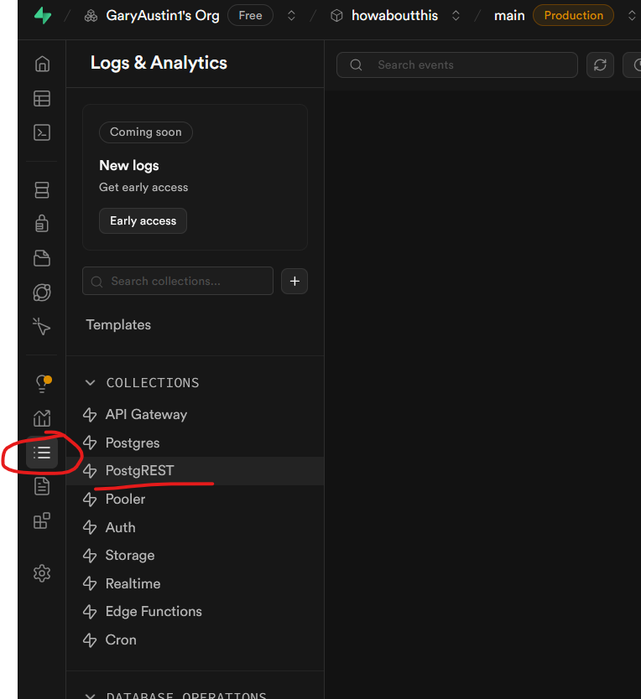The width and height of the screenshot is (641, 699).
Task: Open the Authentication lock icon
Action: pos(42,224)
